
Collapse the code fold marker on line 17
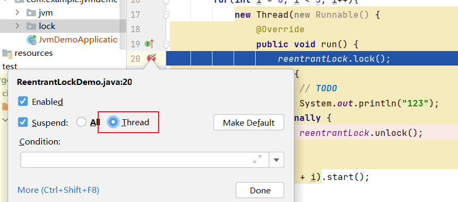pos(166,15)
